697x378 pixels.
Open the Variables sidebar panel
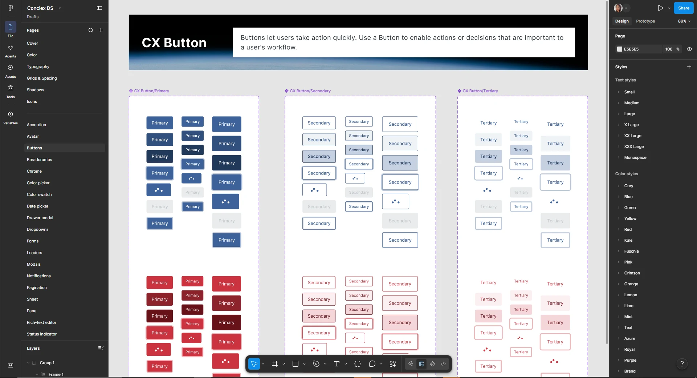point(11,117)
